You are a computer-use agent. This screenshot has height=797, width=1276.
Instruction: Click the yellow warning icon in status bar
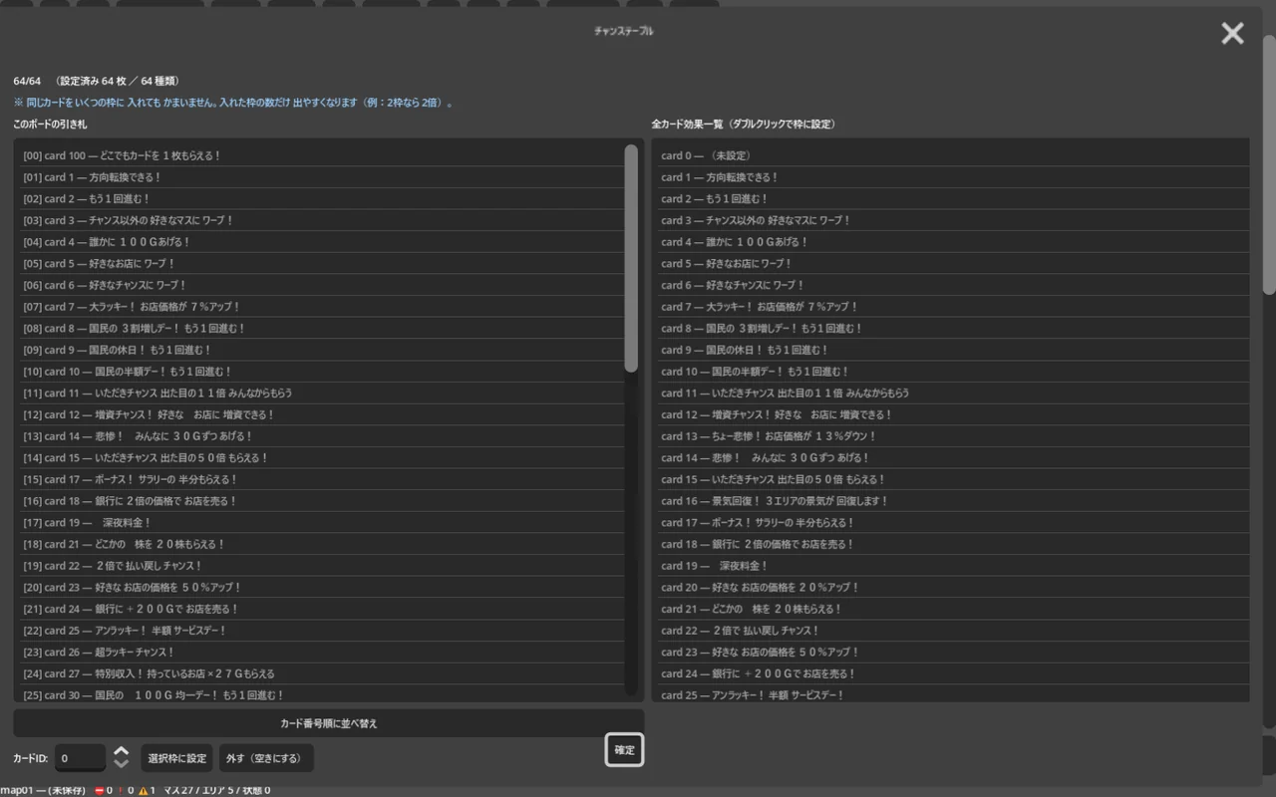coord(143,790)
